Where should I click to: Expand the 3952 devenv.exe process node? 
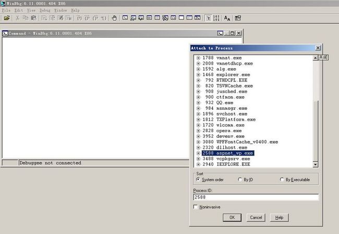coord(198,136)
